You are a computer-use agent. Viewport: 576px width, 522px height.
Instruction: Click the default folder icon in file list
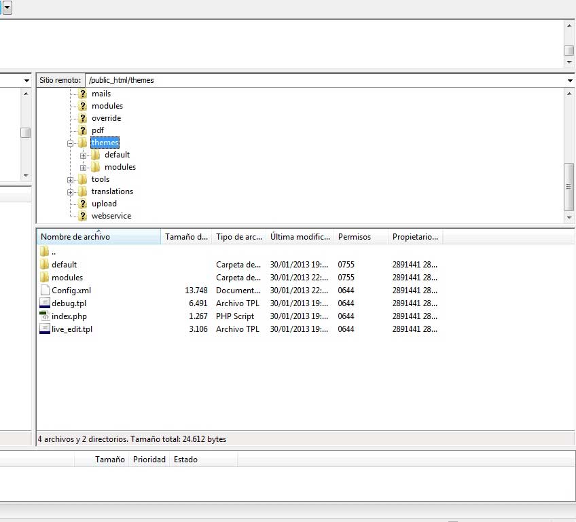tap(44, 264)
